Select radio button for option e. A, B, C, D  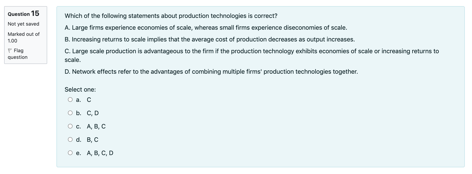tap(70, 153)
